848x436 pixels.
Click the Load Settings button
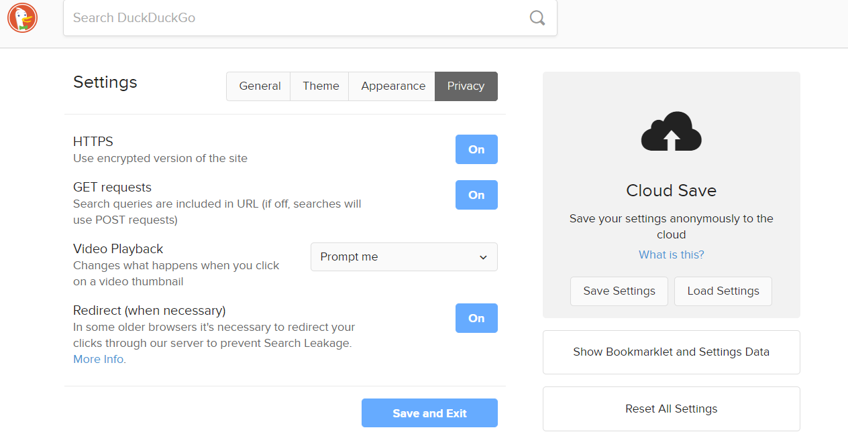point(723,291)
